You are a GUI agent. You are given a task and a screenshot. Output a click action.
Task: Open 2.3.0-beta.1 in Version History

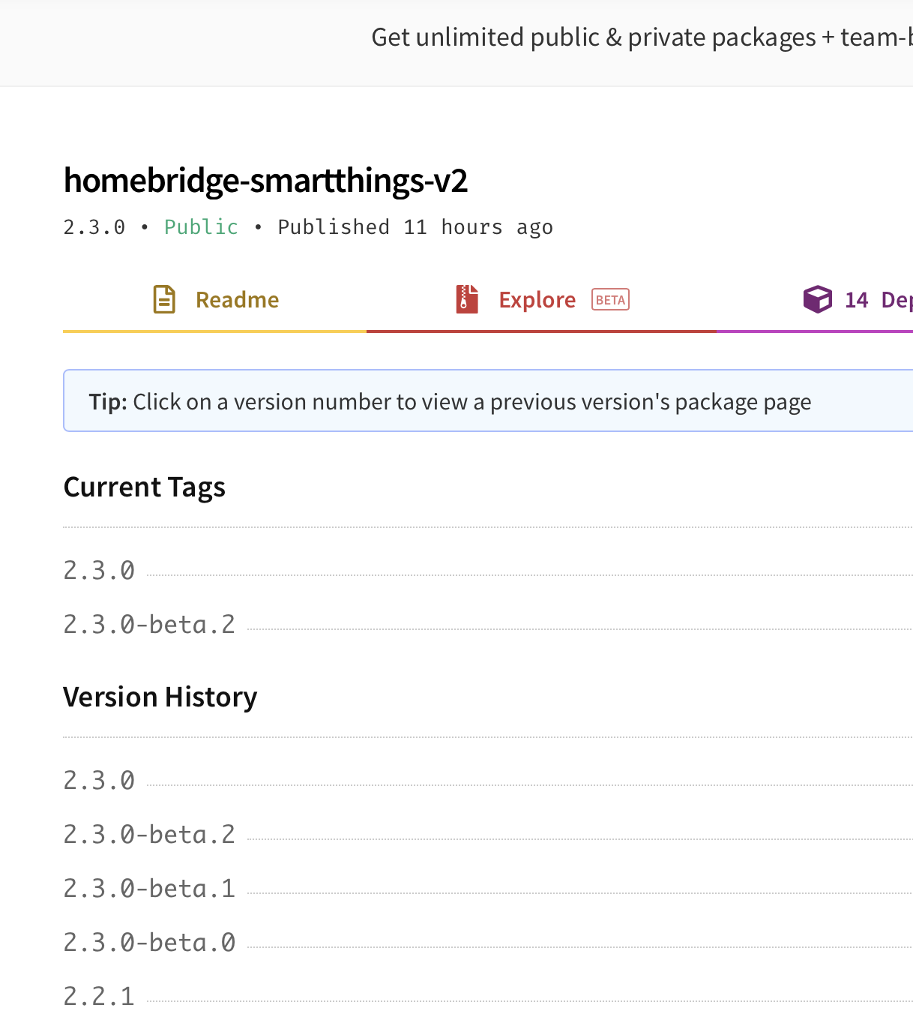tap(148, 888)
